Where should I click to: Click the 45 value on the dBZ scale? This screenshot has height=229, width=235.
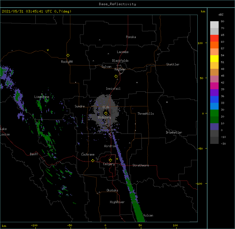click(222, 76)
